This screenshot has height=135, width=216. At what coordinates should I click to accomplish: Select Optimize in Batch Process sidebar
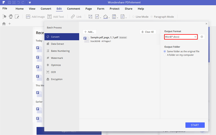(x=62, y=65)
